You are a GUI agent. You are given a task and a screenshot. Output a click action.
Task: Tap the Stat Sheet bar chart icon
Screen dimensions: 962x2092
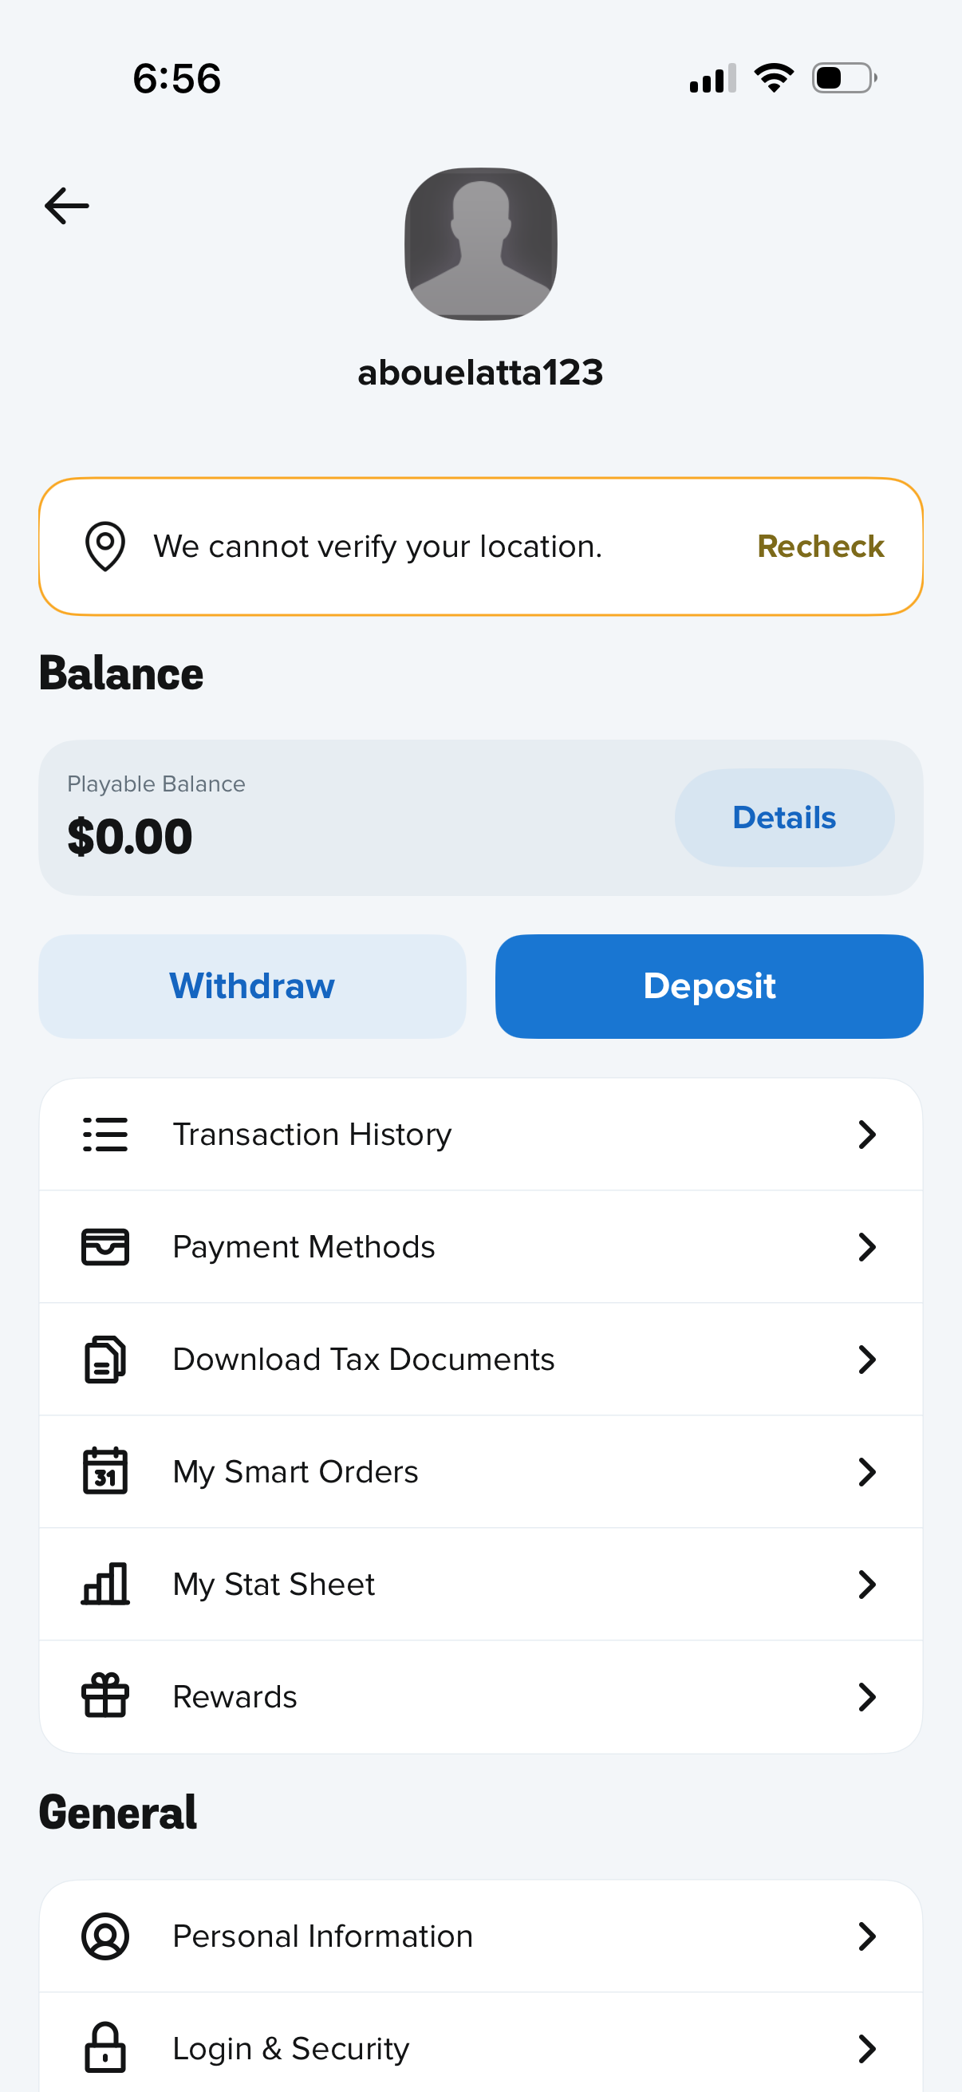pyautogui.click(x=105, y=1585)
